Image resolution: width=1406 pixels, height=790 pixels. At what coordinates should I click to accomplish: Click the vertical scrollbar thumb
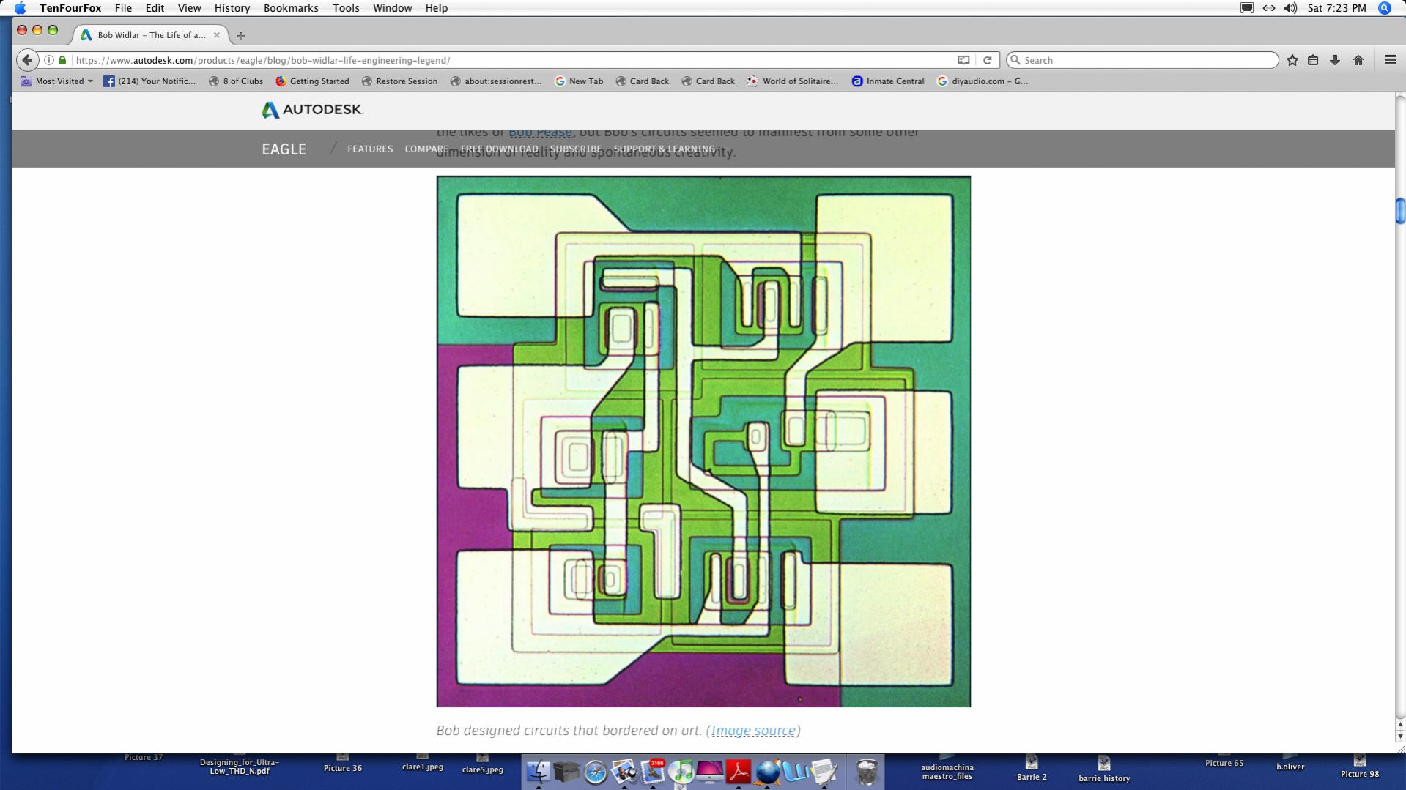coord(1400,211)
